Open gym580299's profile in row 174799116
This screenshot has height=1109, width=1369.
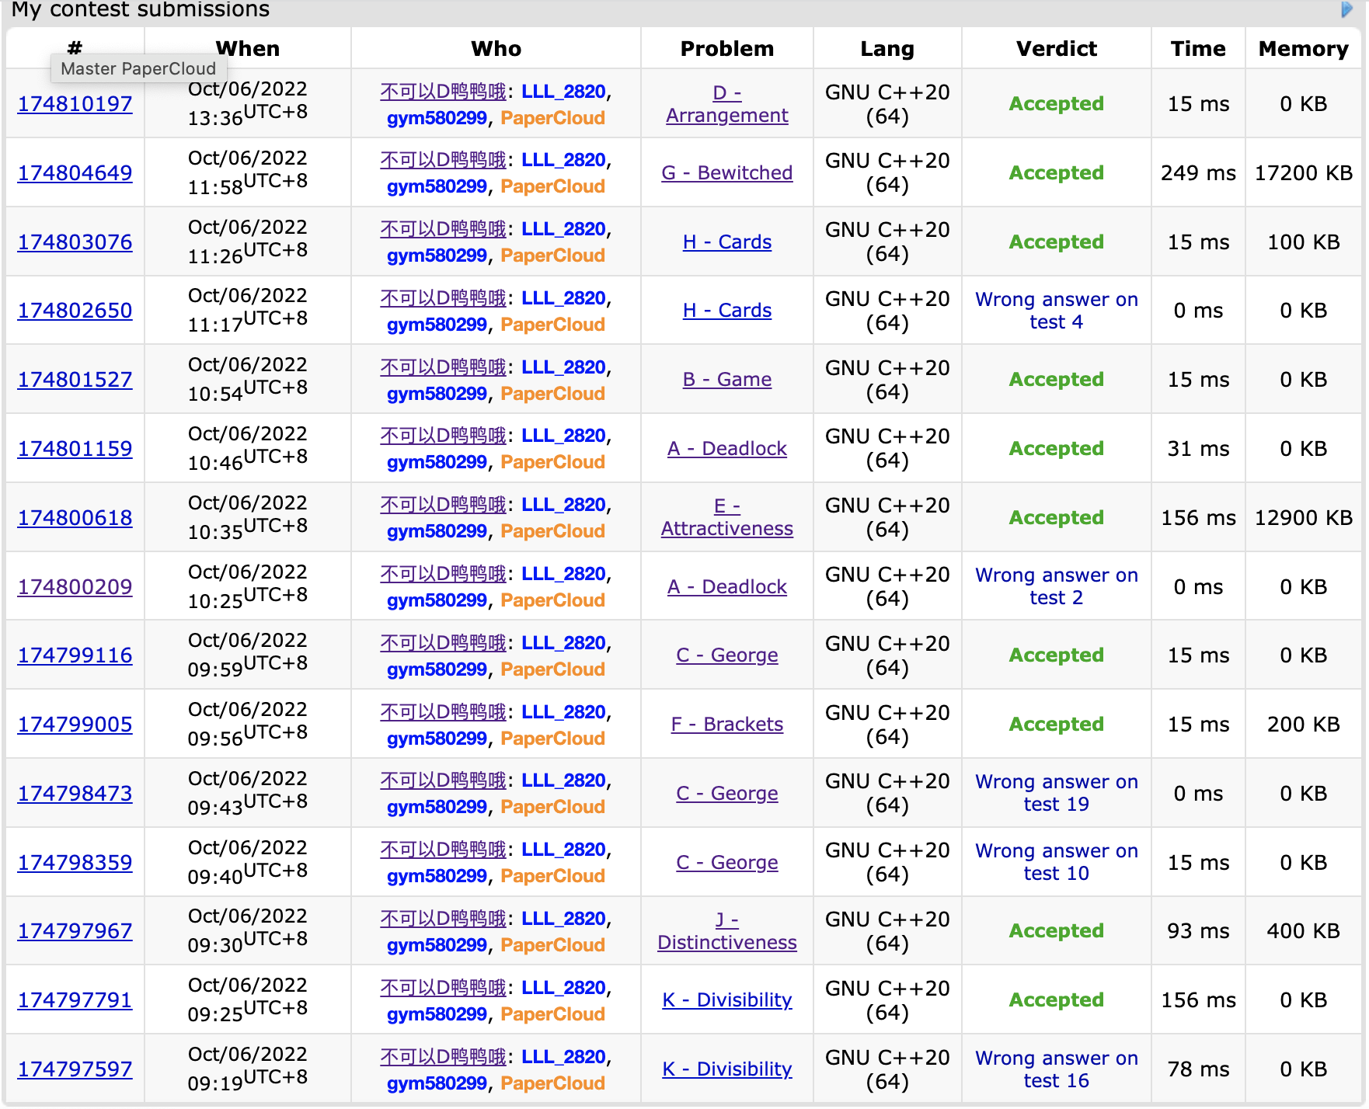437,669
